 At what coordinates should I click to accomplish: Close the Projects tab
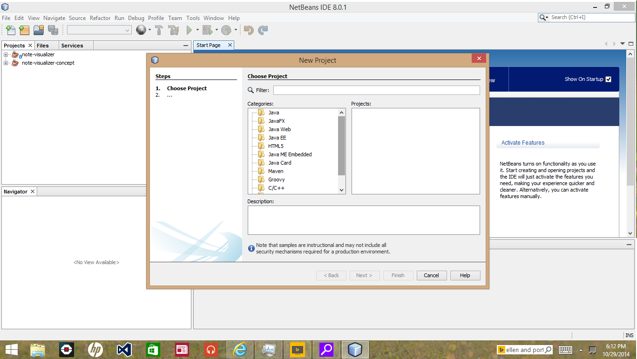tap(30, 46)
